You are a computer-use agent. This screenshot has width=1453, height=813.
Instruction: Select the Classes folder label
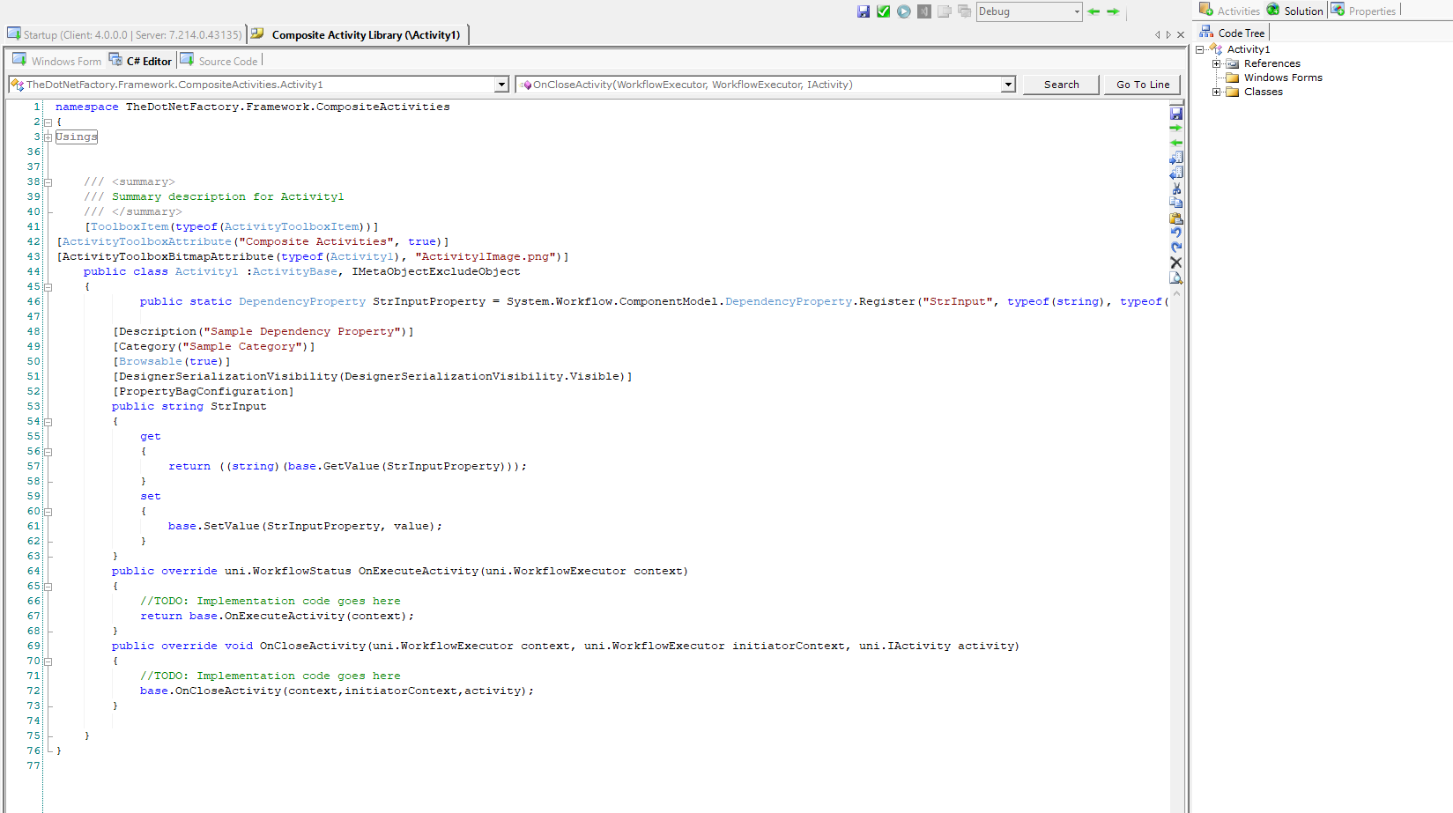pyautogui.click(x=1263, y=92)
